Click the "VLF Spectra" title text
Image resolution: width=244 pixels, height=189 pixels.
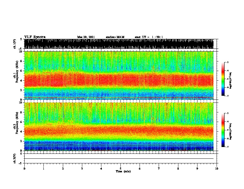[x=35, y=37]
